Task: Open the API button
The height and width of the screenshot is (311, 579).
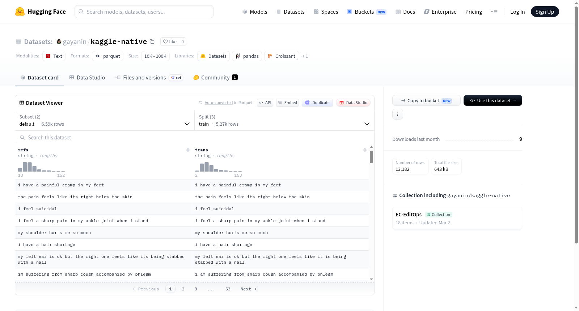Action: (265, 103)
